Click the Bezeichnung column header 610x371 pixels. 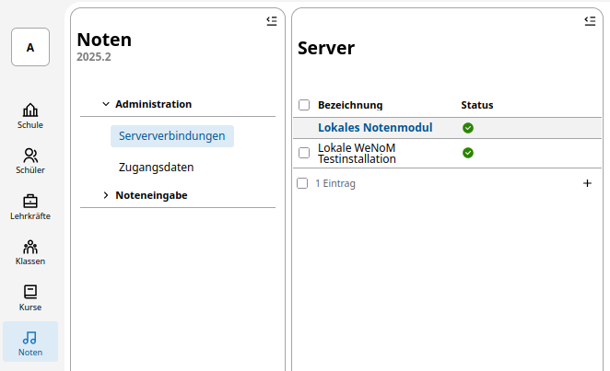click(x=350, y=105)
